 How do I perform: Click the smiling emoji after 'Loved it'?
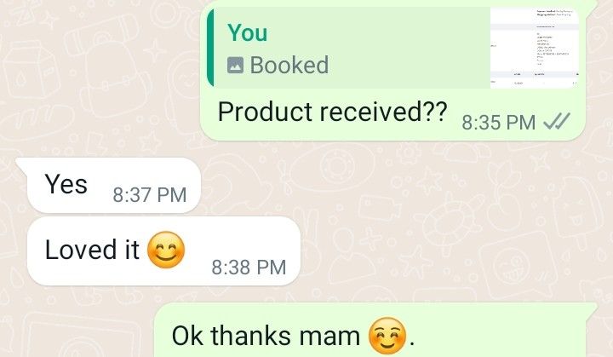[x=166, y=250]
